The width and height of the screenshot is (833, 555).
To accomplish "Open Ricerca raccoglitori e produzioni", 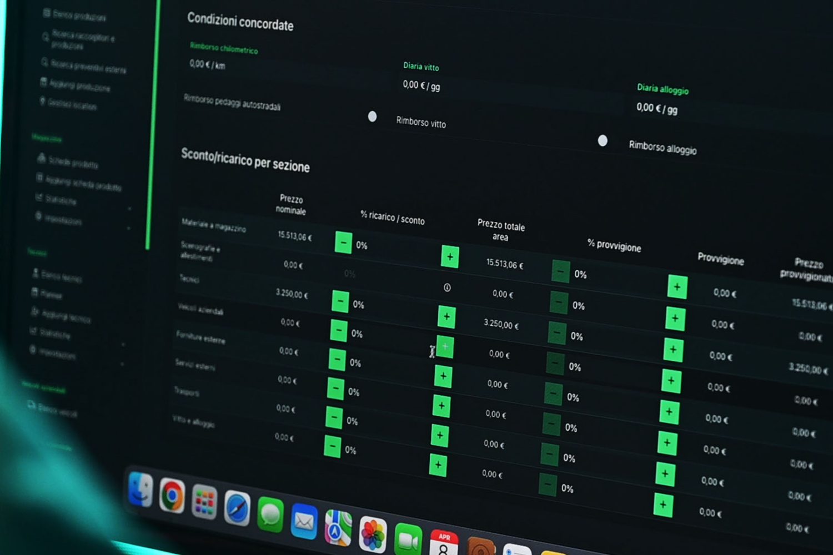I will click(x=78, y=39).
